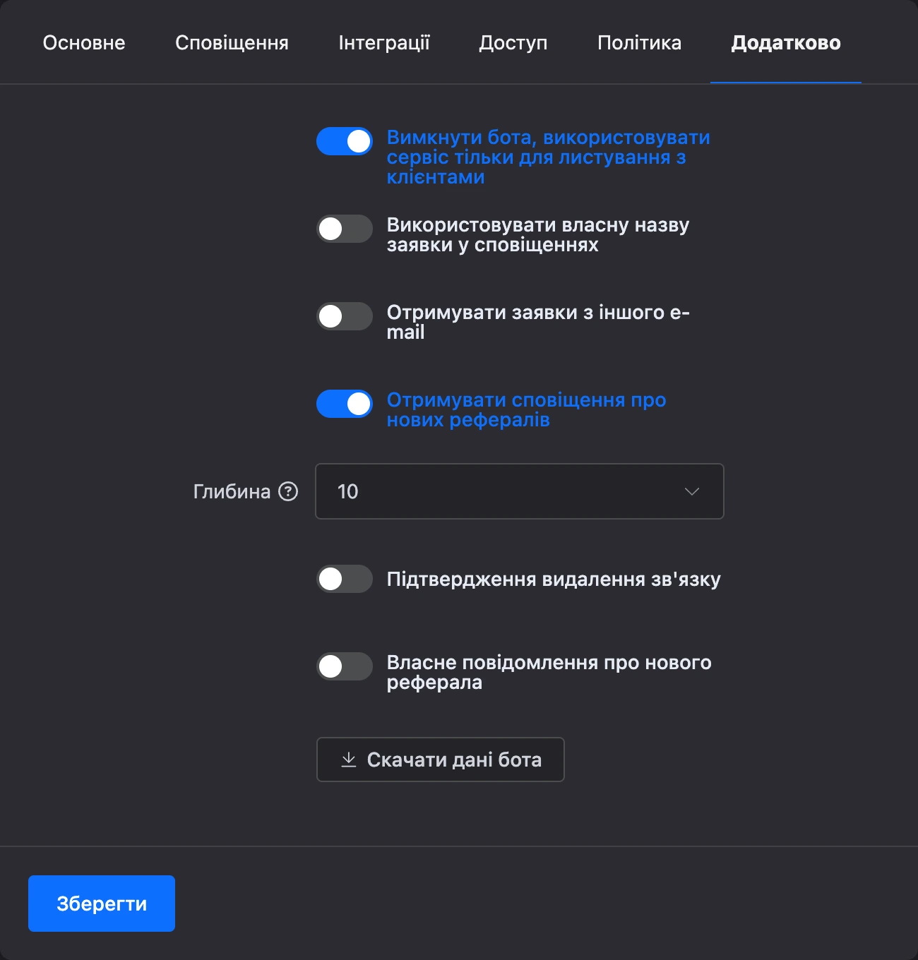Image resolution: width=918 pixels, height=960 pixels.
Task: Click the Отримувати заявки з іншого e-mail label
Action: [538, 322]
